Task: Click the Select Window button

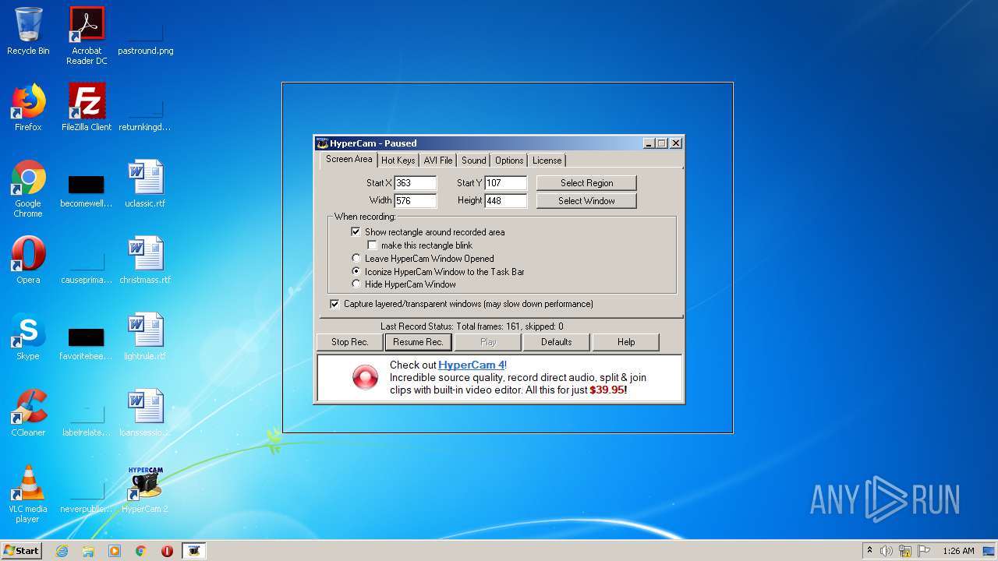Action: [x=586, y=201]
